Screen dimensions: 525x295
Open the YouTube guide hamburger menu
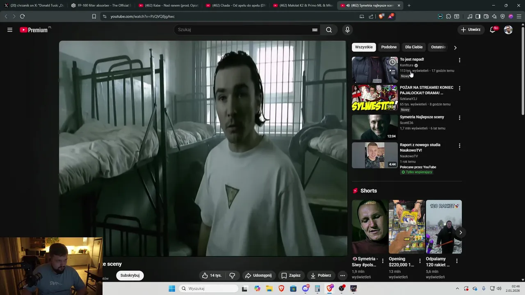[10, 29]
